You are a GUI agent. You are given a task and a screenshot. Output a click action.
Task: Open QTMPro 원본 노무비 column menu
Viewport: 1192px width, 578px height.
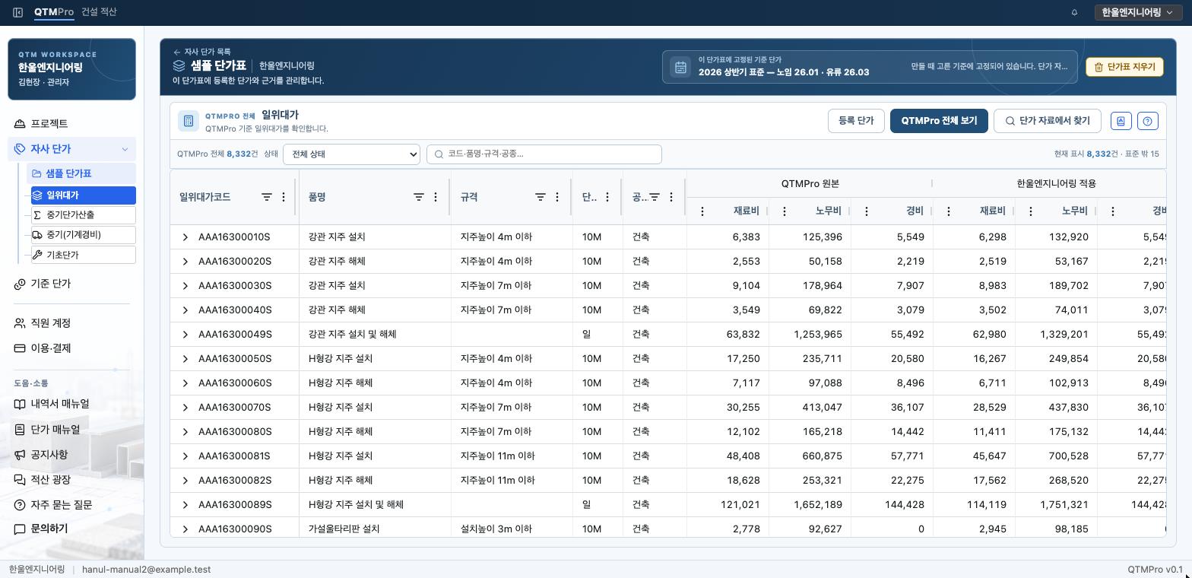(x=785, y=211)
